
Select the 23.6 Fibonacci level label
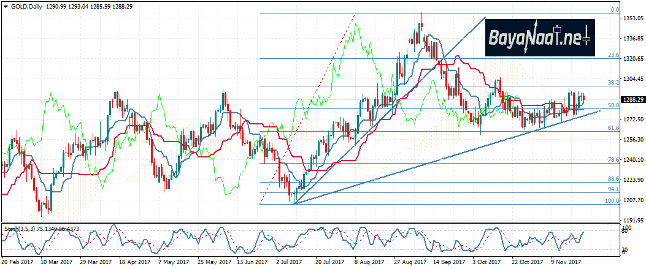tap(612, 55)
